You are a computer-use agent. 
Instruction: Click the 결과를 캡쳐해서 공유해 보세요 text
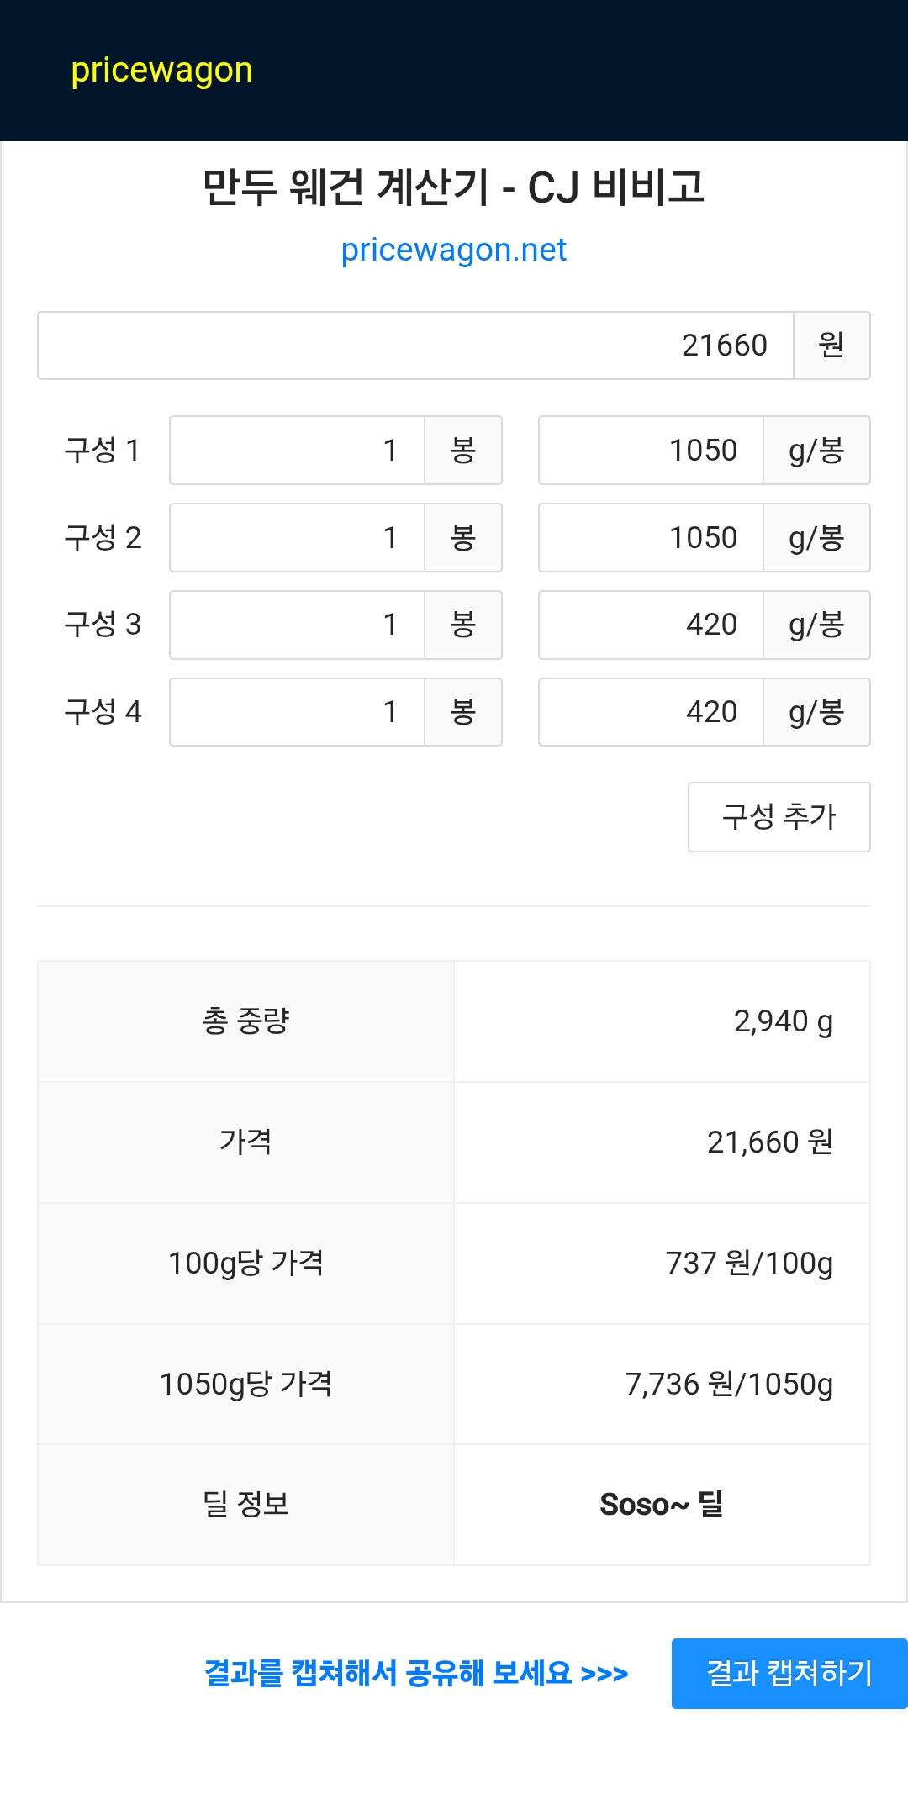pyautogui.click(x=416, y=1673)
